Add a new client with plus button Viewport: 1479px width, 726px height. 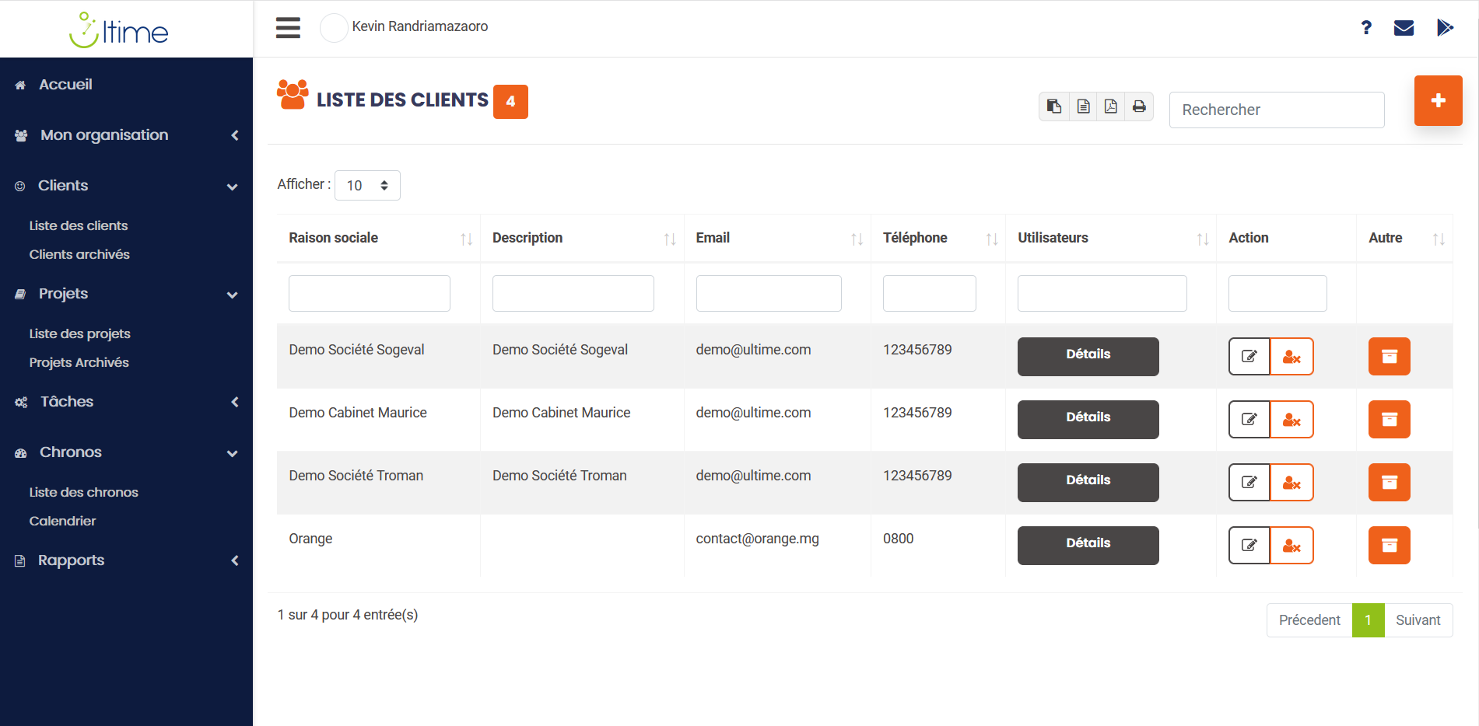[1438, 100]
